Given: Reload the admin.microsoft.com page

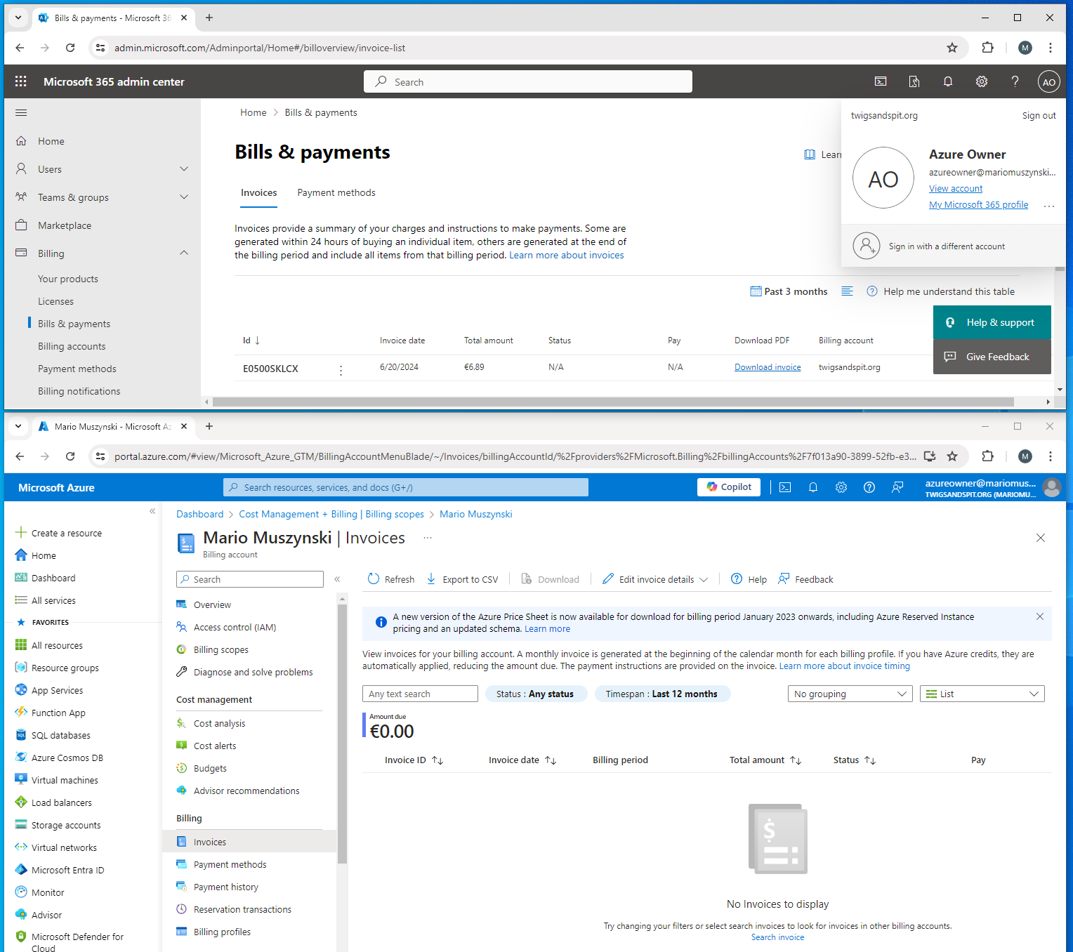Looking at the screenshot, I should [70, 48].
